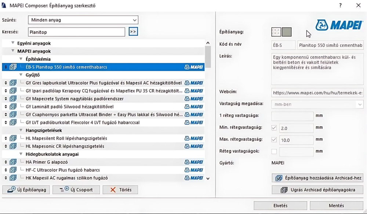
Task: Click the MAPEI badge on HL Mapesilent Roll row
Action: pos(194,138)
